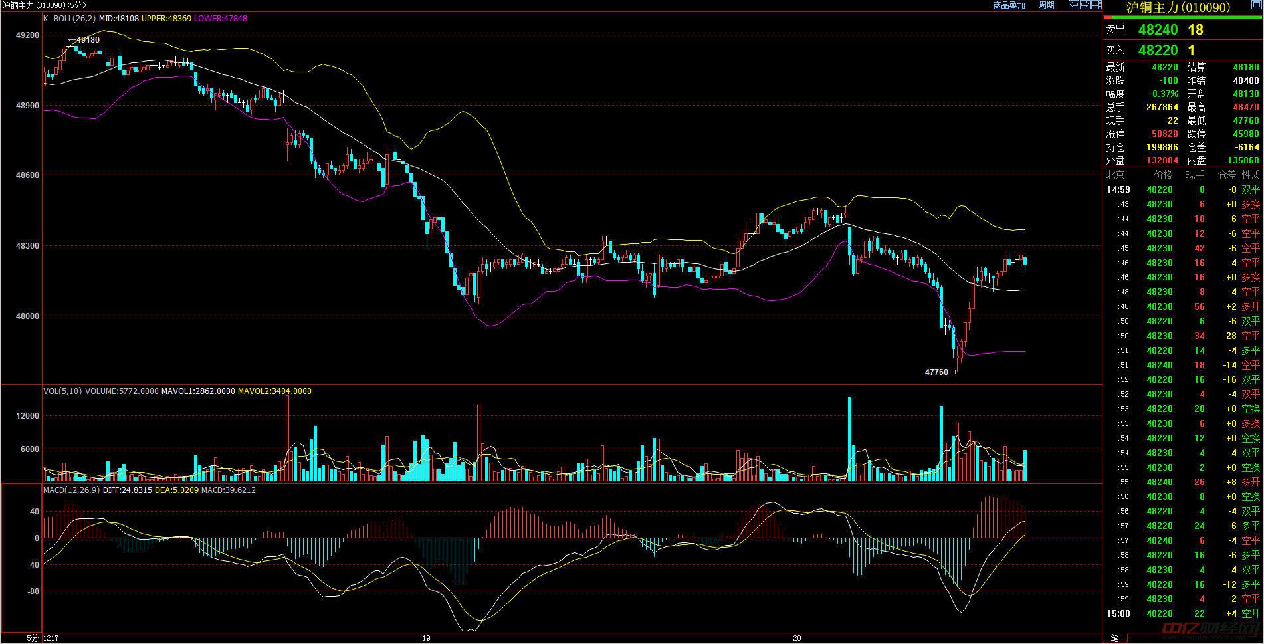Click the 49180 high price marker
The image size is (1264, 644).
coord(88,40)
